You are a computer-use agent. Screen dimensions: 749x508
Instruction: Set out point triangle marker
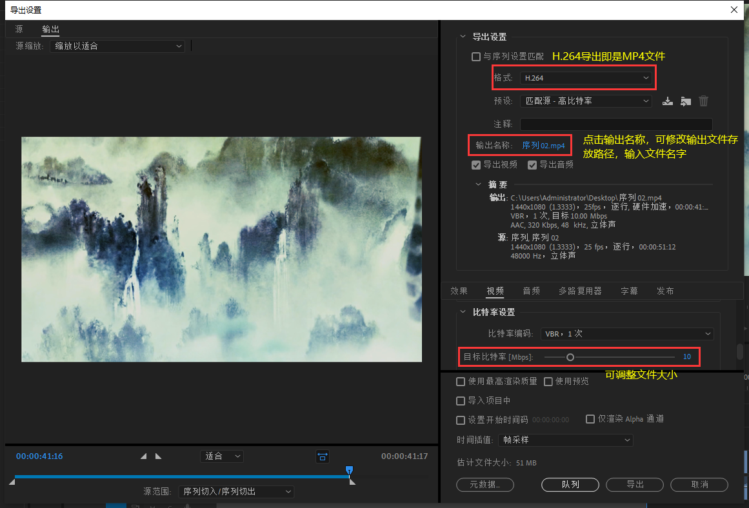pos(158,456)
